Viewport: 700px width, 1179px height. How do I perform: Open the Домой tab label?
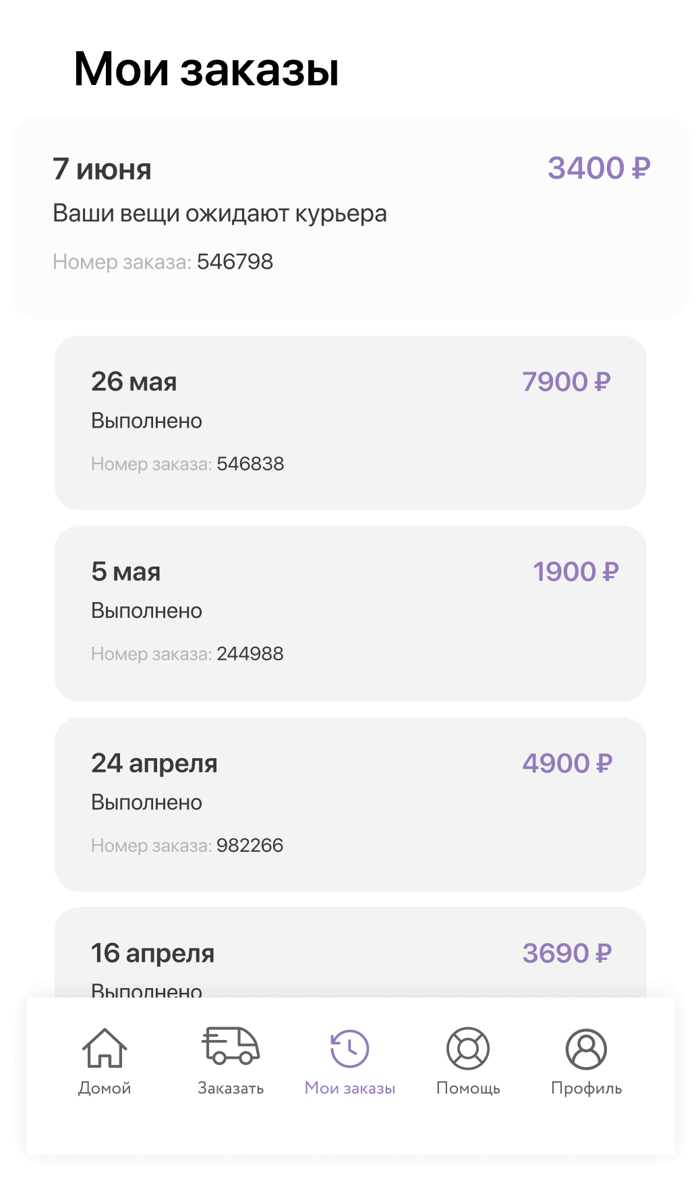[x=105, y=1088]
